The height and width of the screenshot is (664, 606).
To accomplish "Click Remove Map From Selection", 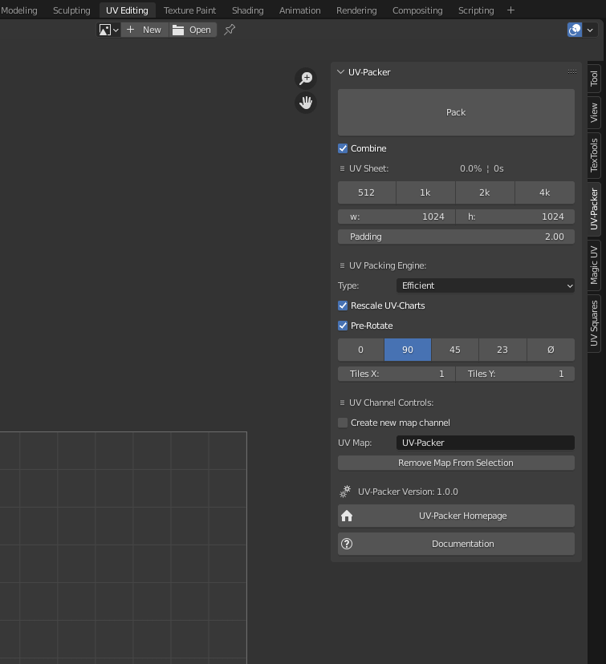I will coord(456,463).
